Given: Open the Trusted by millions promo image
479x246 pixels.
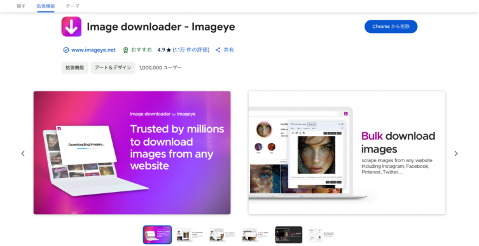Looking at the screenshot, I should click(132, 153).
